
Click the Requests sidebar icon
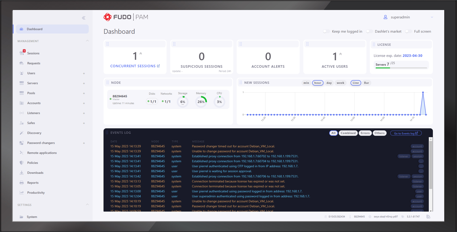coord(22,63)
